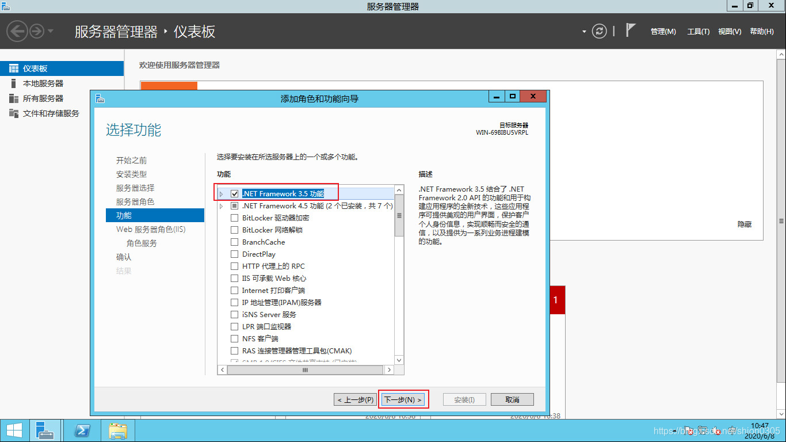786x442 pixels.
Task: Open the navigation history dropdown arrow
Action: (x=51, y=31)
